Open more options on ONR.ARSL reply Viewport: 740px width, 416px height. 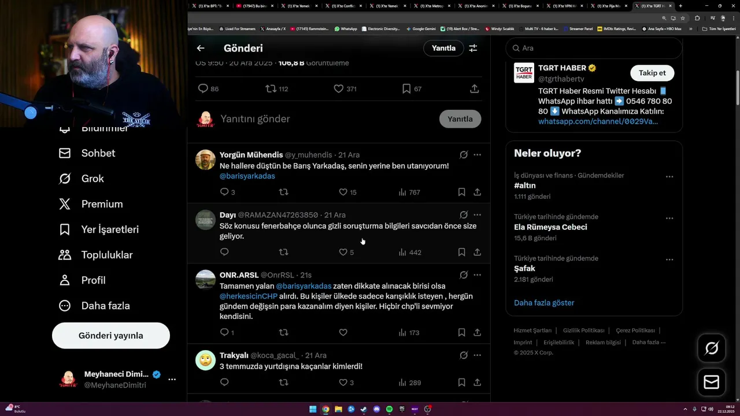click(x=477, y=275)
